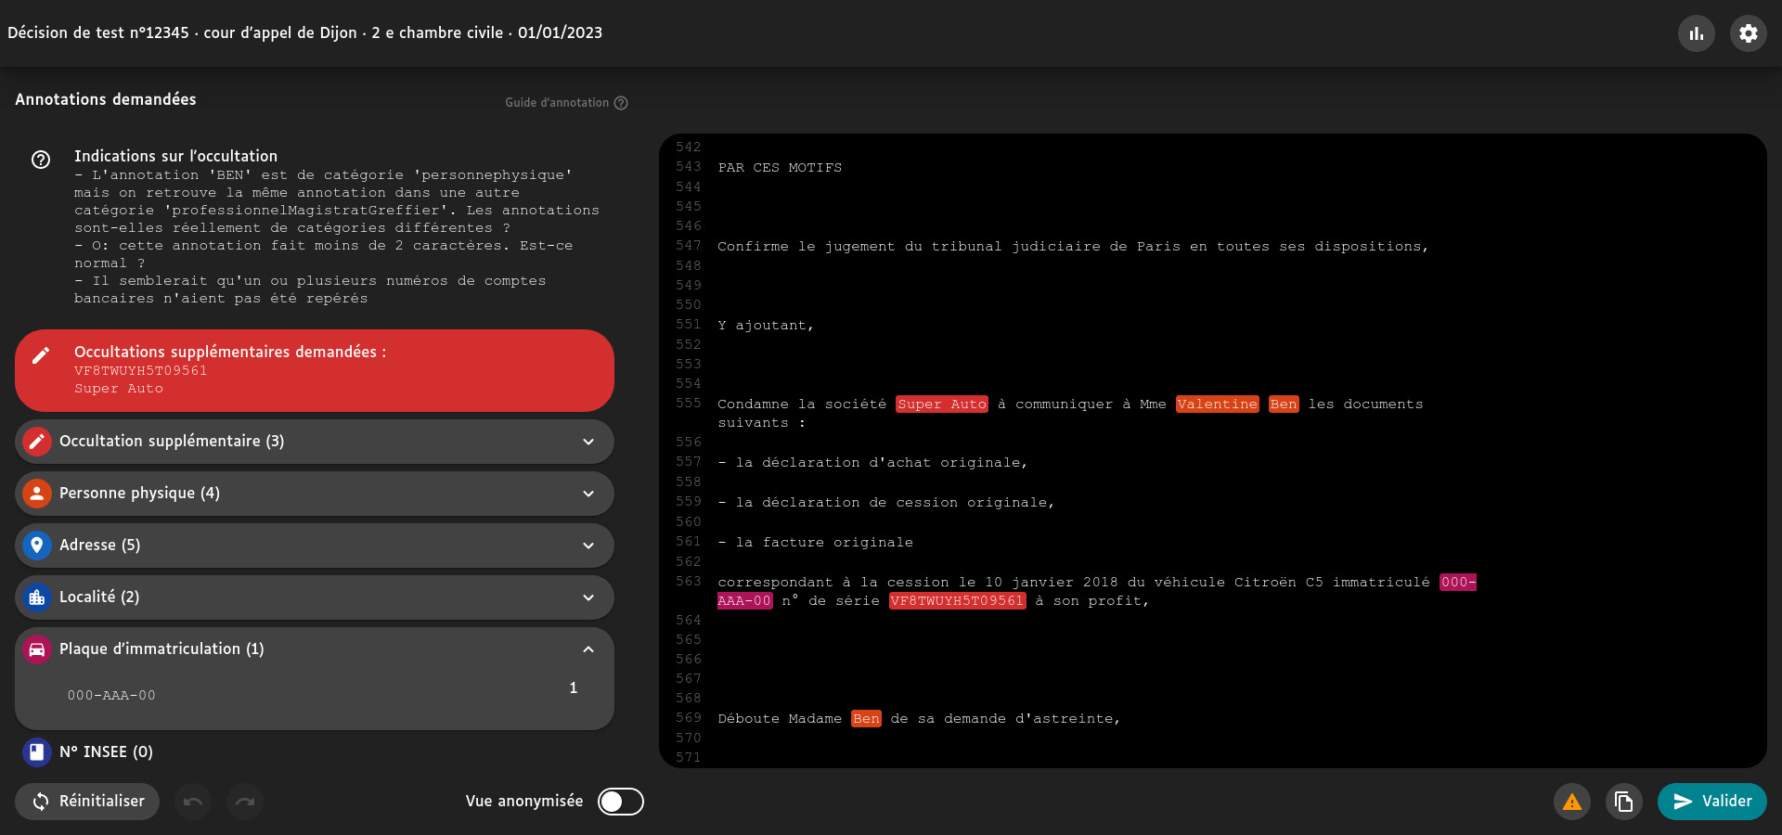The height and width of the screenshot is (835, 1782).
Task: Select the 000-AAA-00 plate entry in list
Action: coord(111,696)
